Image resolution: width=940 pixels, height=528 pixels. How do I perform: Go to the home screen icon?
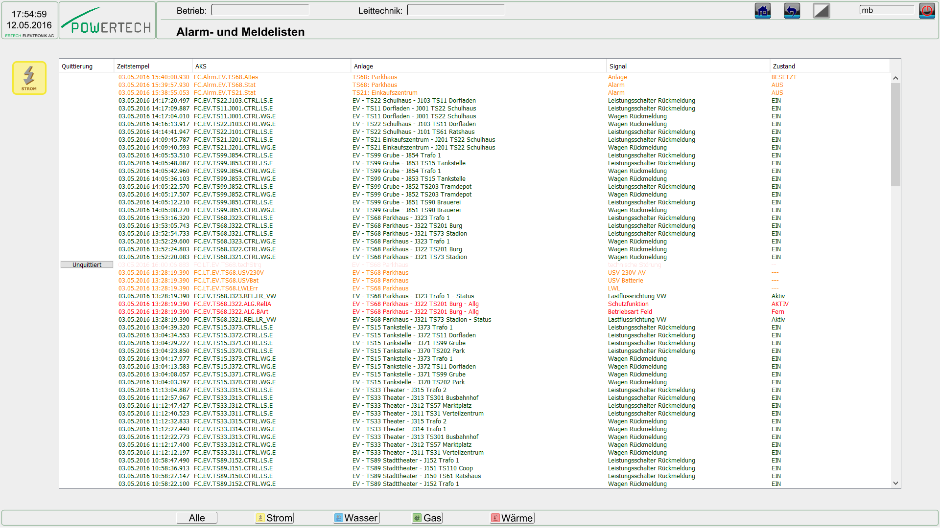pos(762,11)
